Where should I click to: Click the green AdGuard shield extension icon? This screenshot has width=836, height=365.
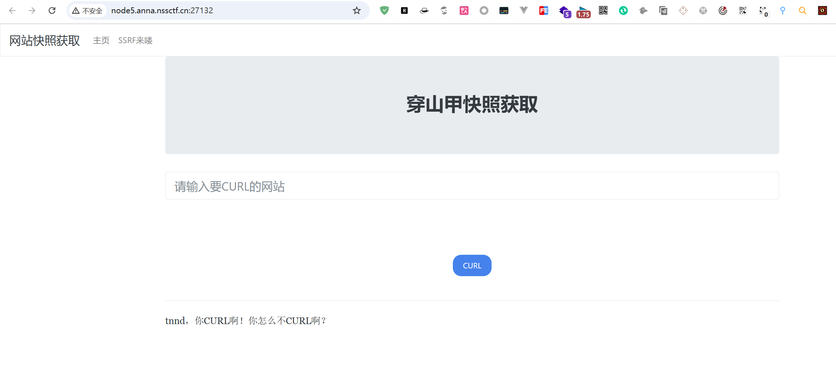pos(384,11)
